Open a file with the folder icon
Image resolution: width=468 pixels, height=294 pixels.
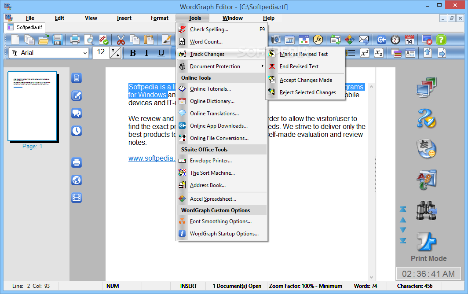(44, 40)
